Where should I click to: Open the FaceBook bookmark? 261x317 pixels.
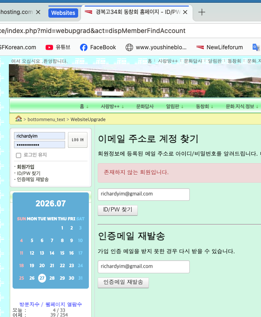coord(98,47)
